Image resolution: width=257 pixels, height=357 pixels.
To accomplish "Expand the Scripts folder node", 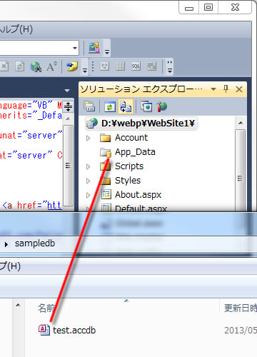I will (89, 166).
